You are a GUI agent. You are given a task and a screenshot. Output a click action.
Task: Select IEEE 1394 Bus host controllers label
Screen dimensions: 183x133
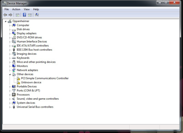tap(34, 50)
